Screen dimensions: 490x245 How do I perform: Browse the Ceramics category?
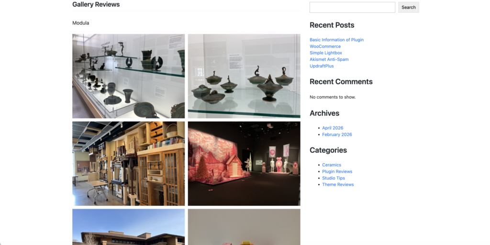[332, 165]
